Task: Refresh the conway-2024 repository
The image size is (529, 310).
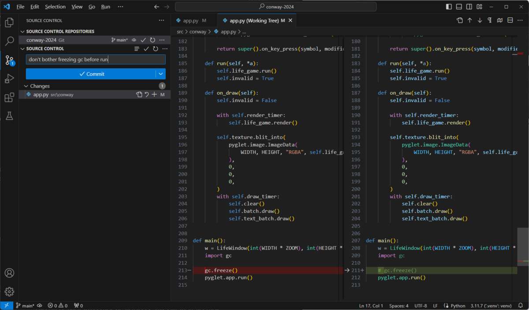Action: click(153, 40)
